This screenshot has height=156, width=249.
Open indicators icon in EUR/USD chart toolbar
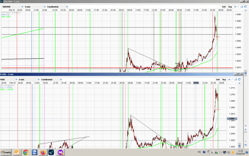tap(235, 7)
